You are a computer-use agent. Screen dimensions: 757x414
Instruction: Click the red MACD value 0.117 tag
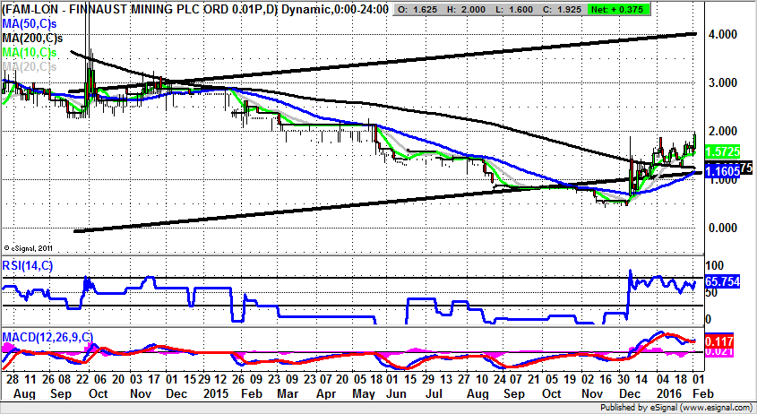[x=721, y=342]
